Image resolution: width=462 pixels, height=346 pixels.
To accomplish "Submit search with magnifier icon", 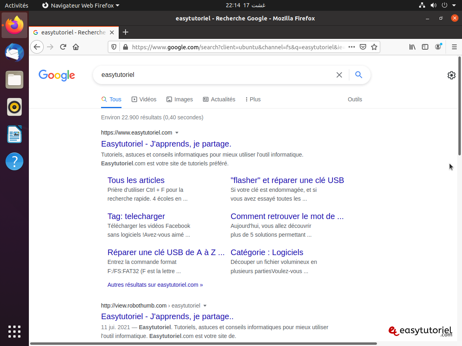I will coord(359,75).
